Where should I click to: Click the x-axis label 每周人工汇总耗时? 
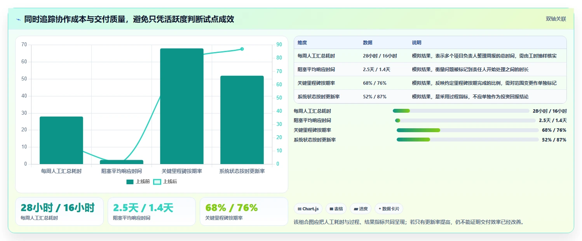[x=61, y=171]
